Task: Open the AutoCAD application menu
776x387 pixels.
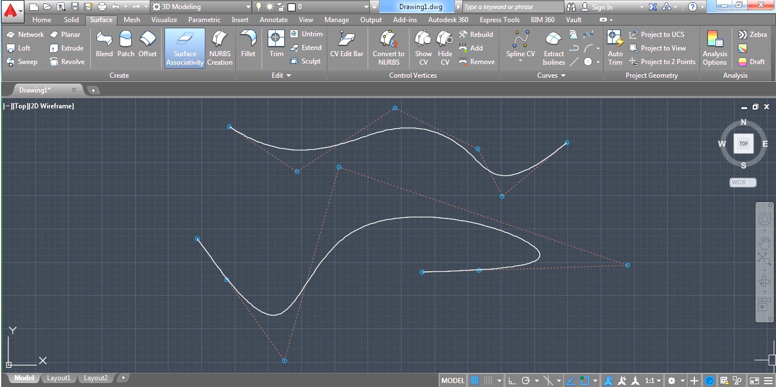Action: (12, 10)
